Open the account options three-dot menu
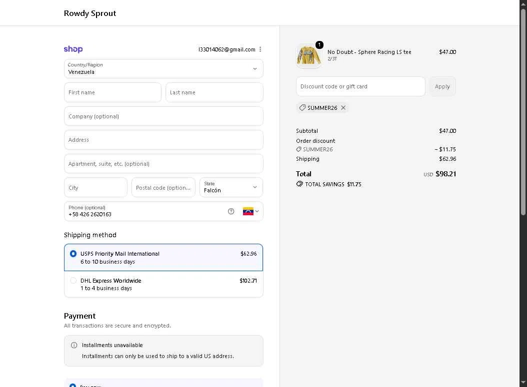The width and height of the screenshot is (527, 387). [260, 49]
